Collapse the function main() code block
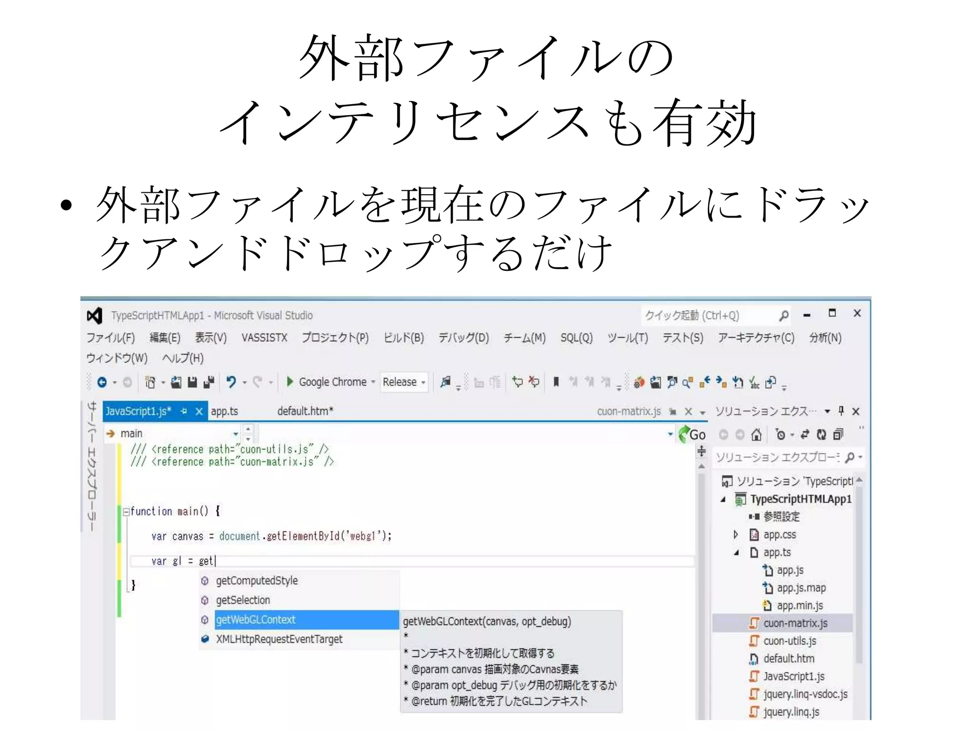 [x=126, y=512]
